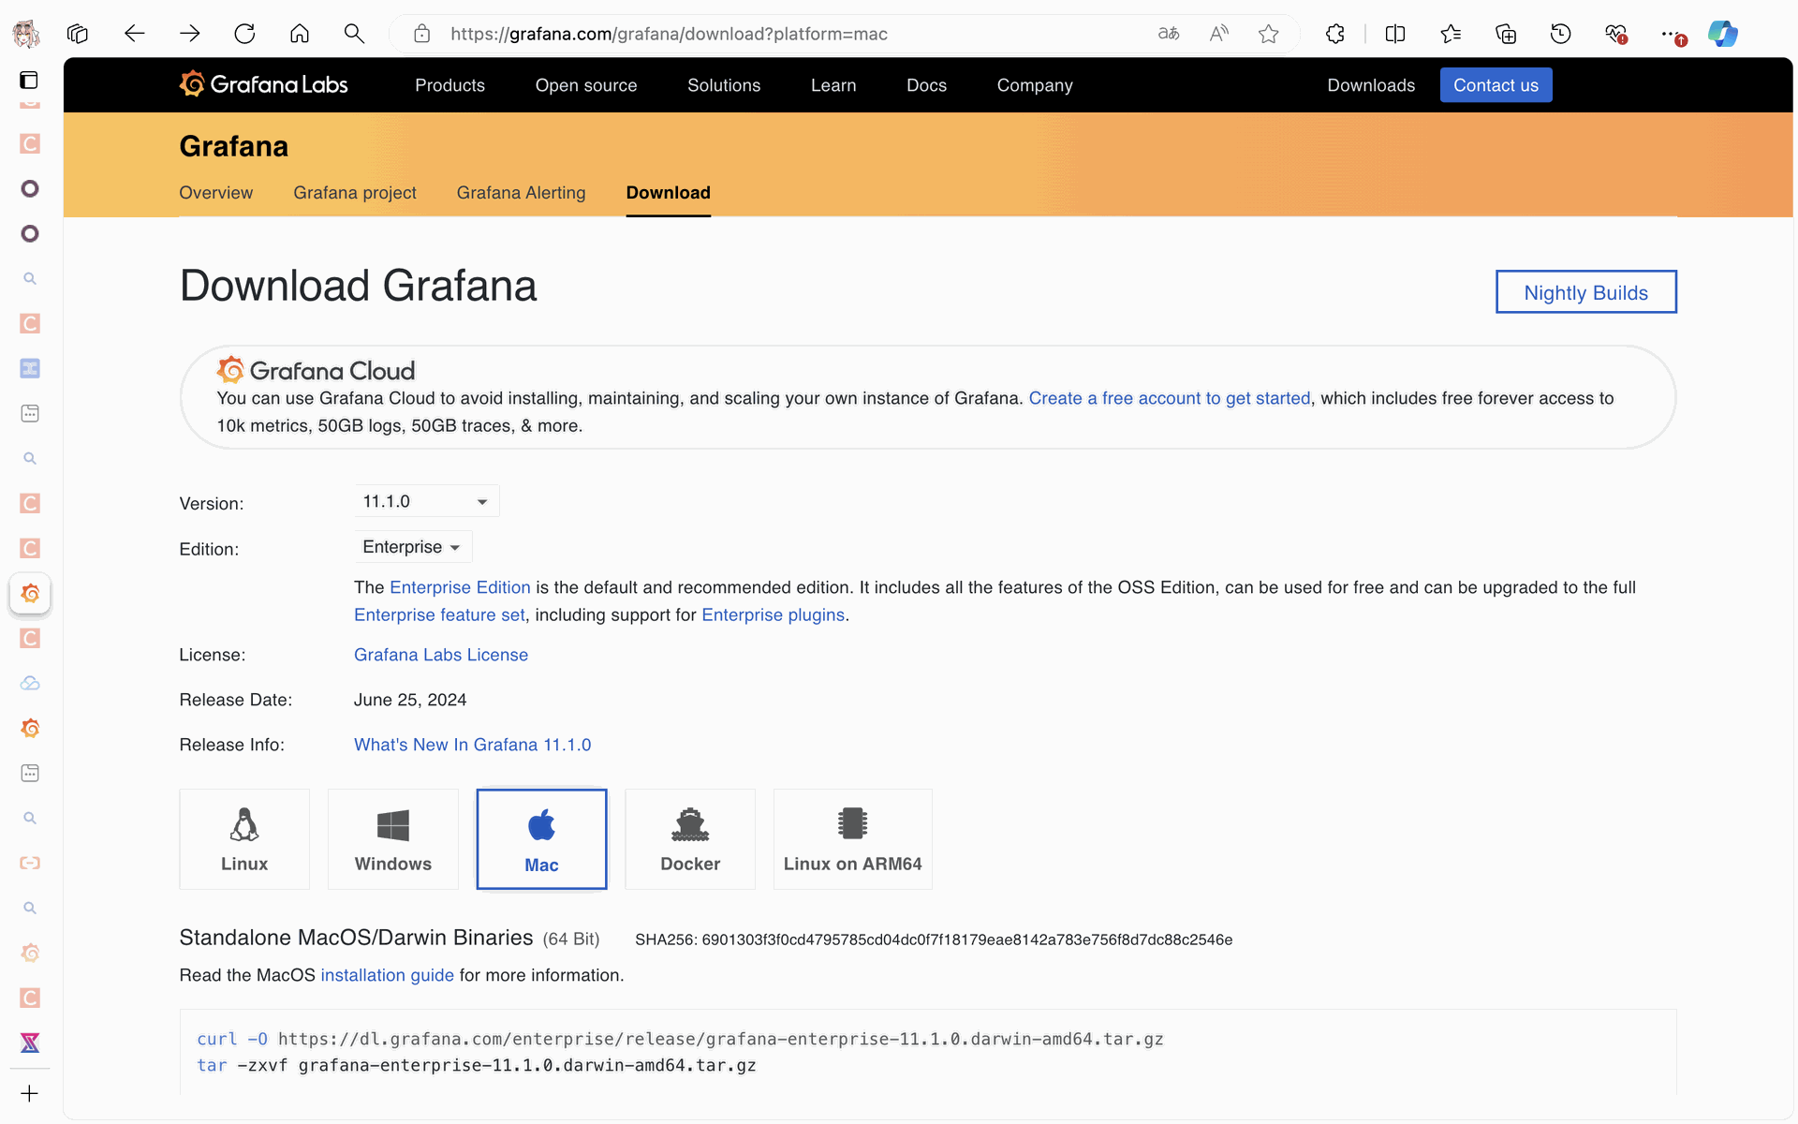Open the favorites list icon

pyautogui.click(x=1451, y=34)
